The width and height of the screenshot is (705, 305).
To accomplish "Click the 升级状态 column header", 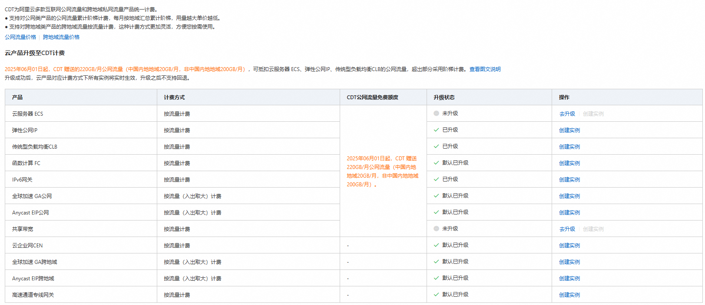I will point(489,97).
